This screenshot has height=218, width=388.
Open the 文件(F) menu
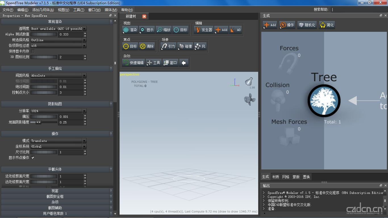coord(8,10)
